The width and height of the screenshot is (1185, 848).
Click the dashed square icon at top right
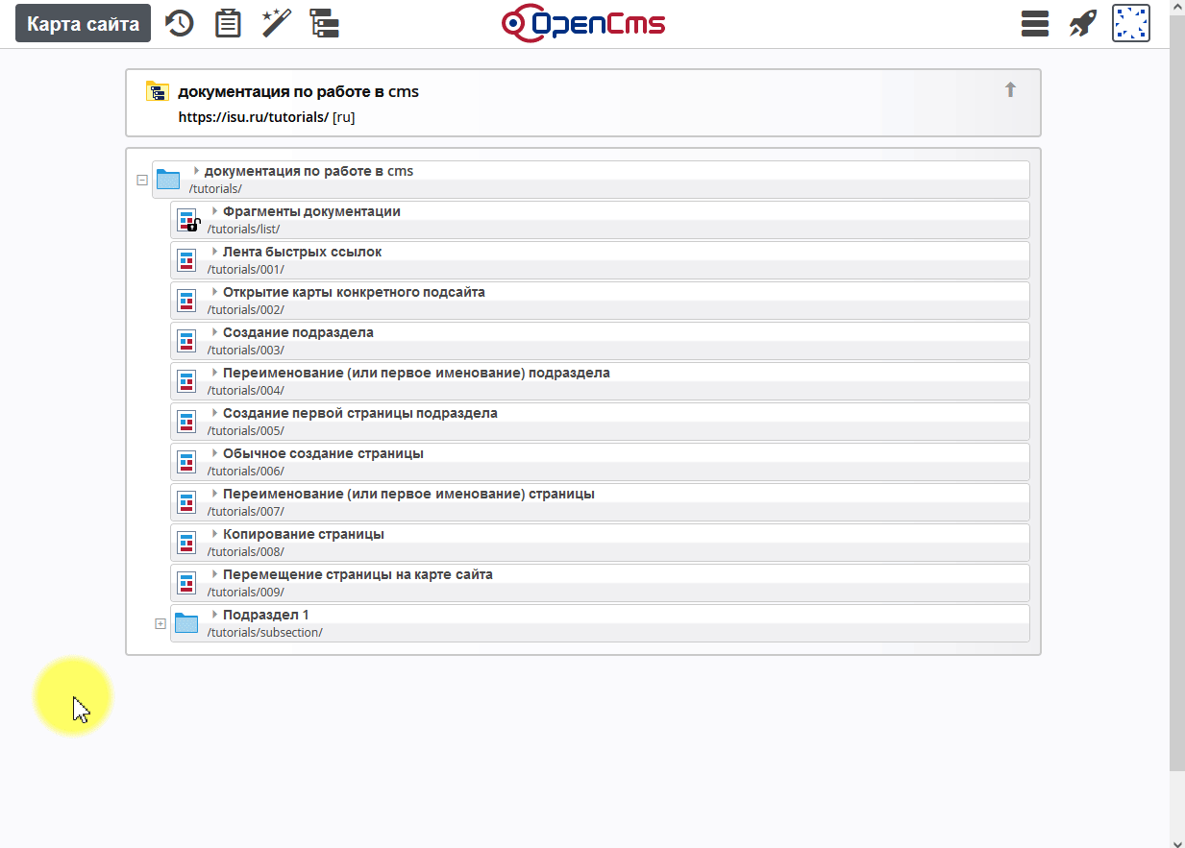(x=1131, y=23)
